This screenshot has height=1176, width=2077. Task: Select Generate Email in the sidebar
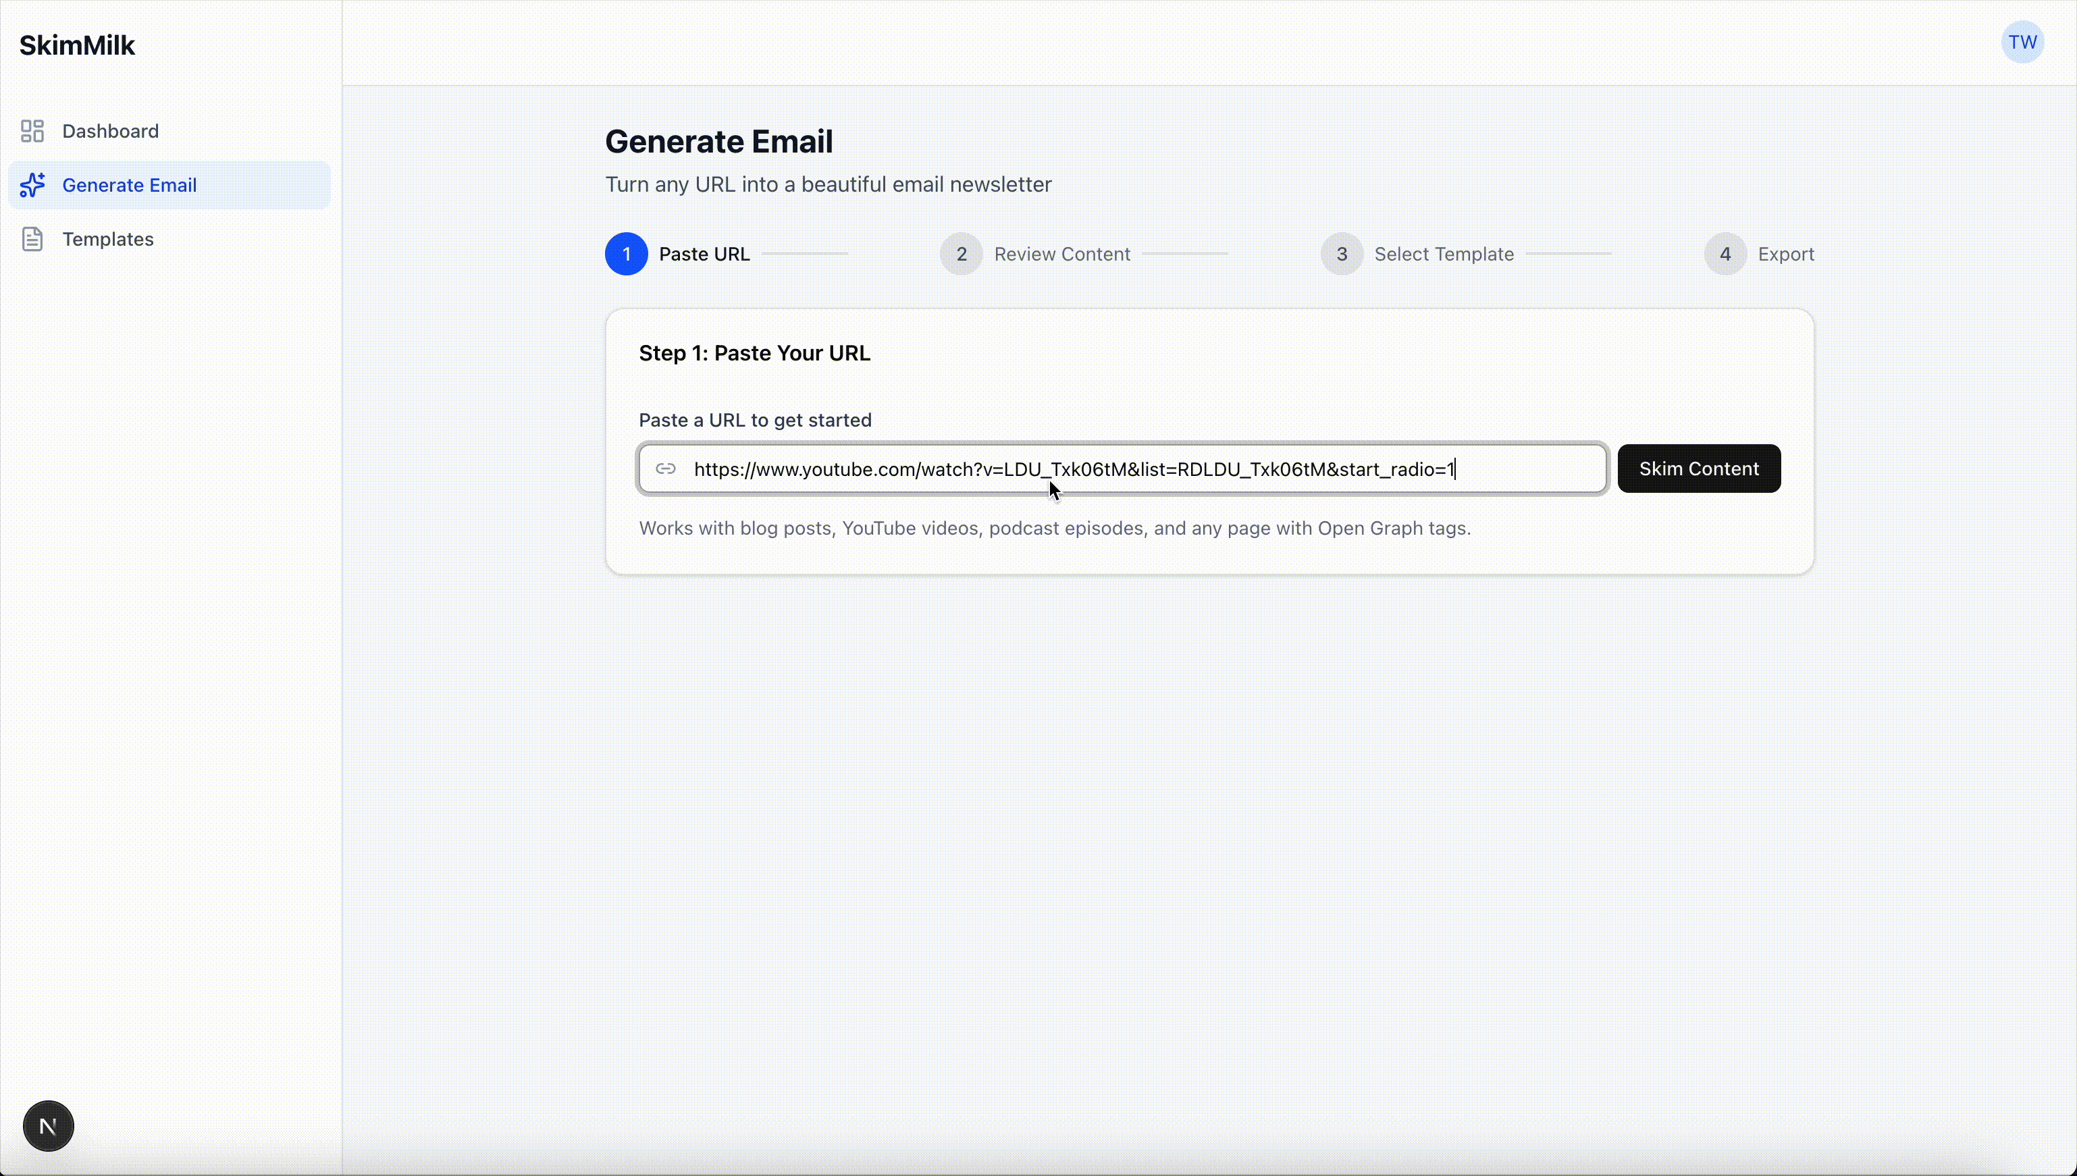pos(130,185)
